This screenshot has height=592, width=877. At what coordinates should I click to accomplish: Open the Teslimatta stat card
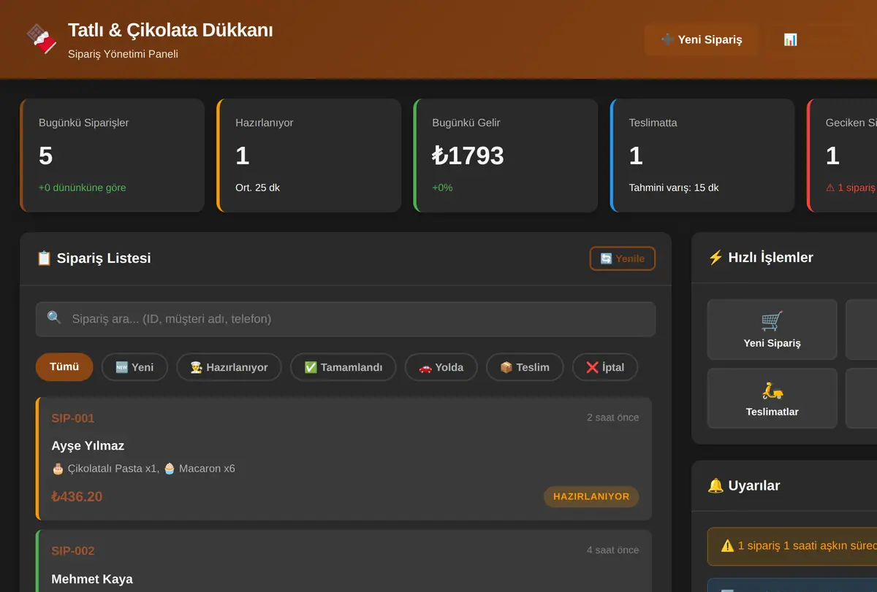point(702,155)
